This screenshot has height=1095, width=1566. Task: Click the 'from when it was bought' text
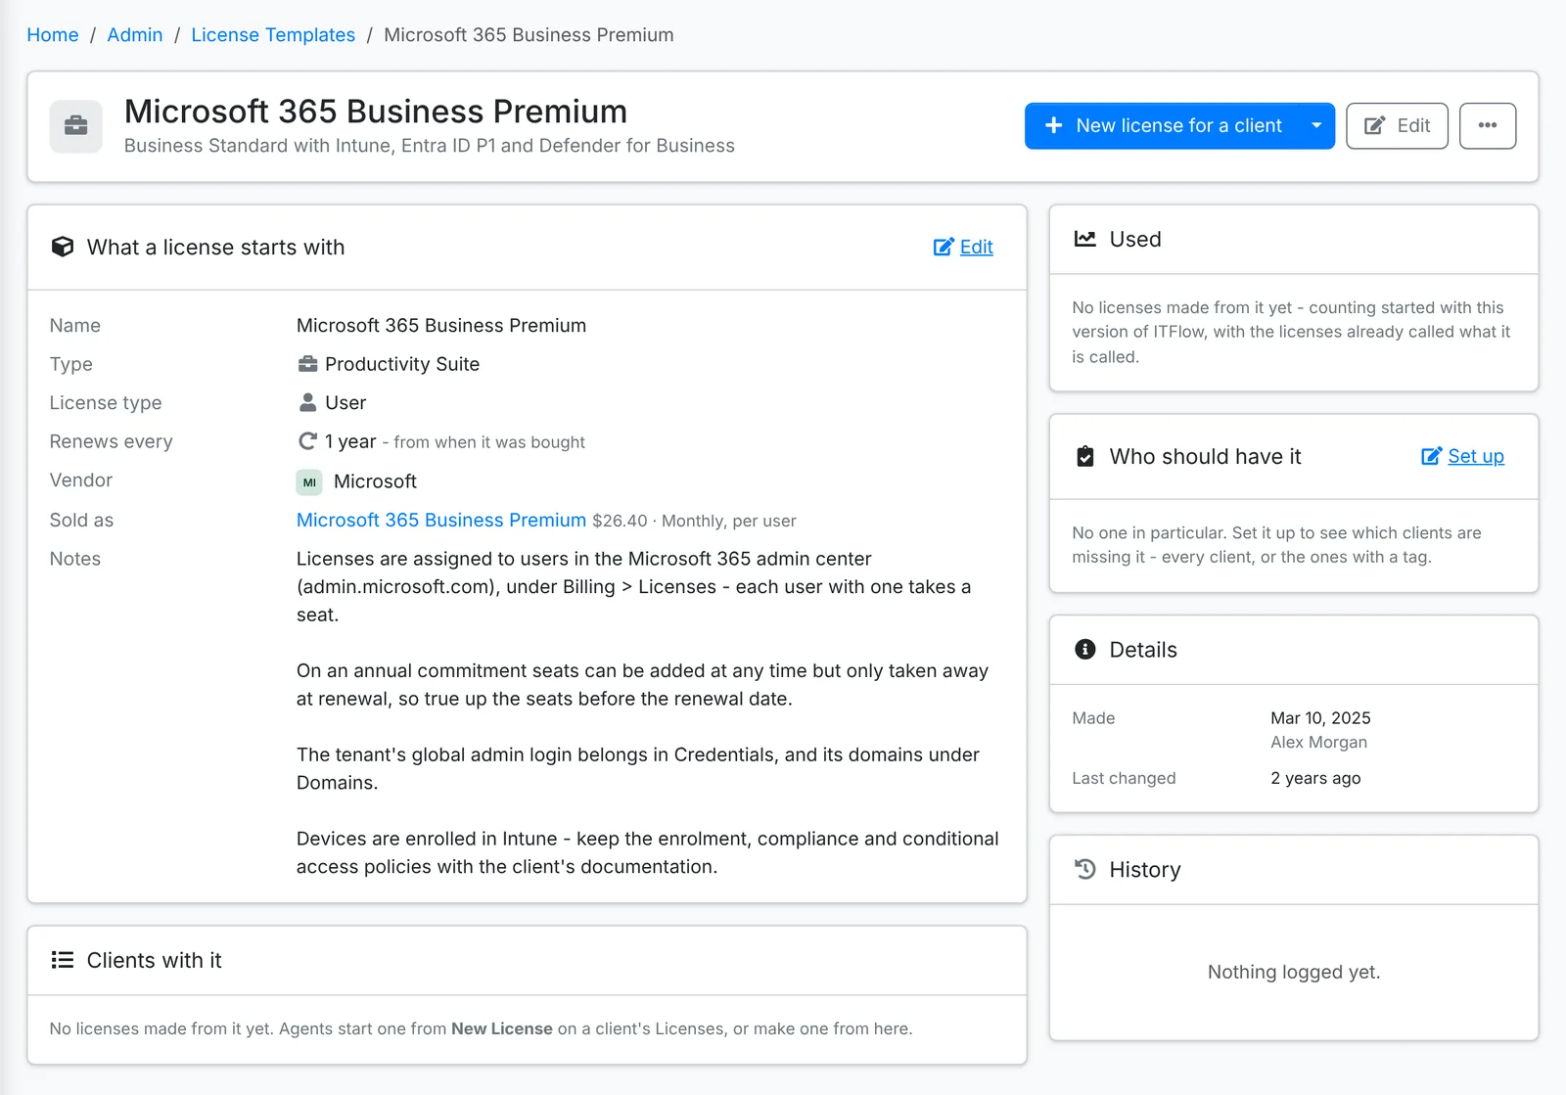(489, 442)
